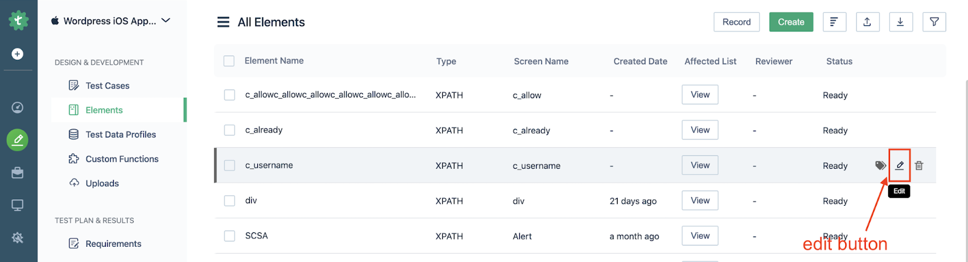
Task: Click the All Elements page title
Action: [x=271, y=22]
